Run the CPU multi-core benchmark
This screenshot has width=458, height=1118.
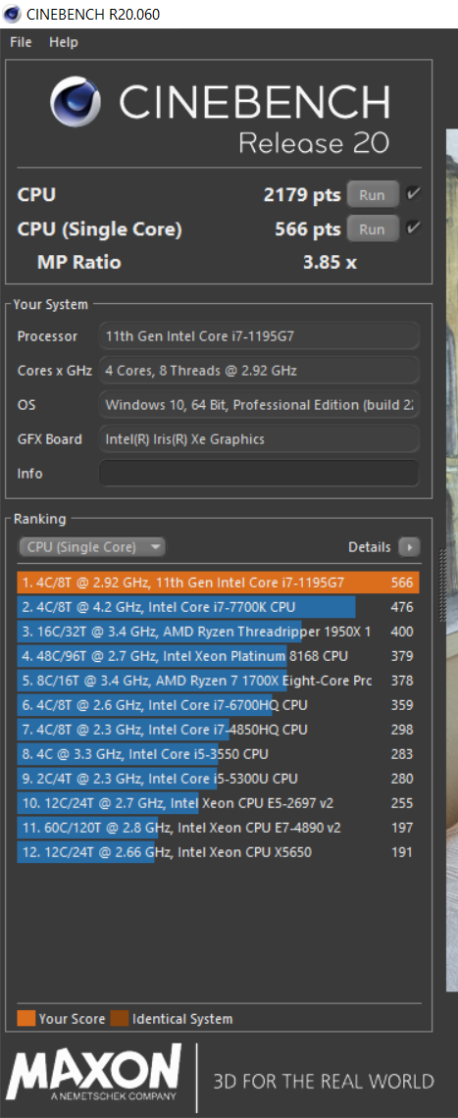pyautogui.click(x=373, y=194)
